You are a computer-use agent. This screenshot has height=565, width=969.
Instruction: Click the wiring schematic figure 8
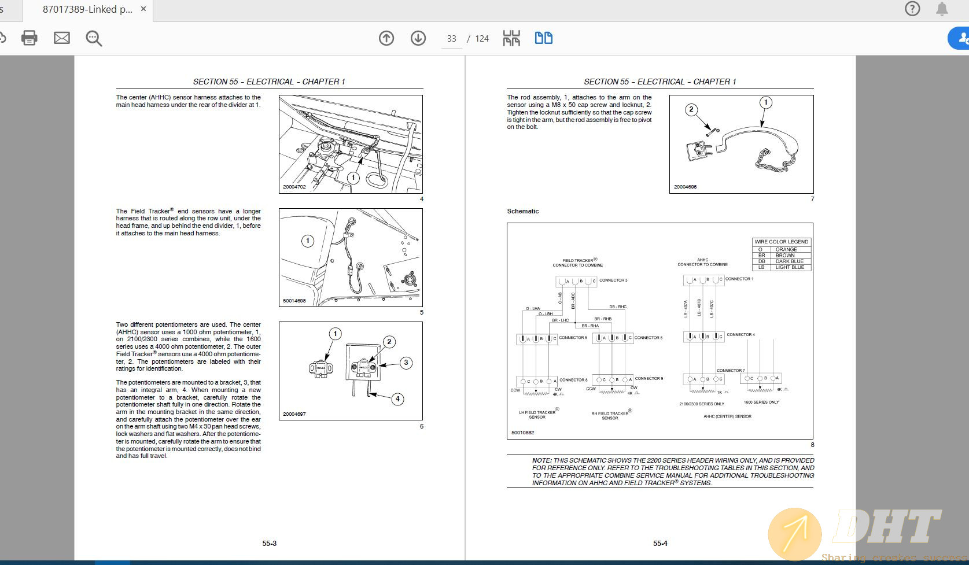pos(659,331)
